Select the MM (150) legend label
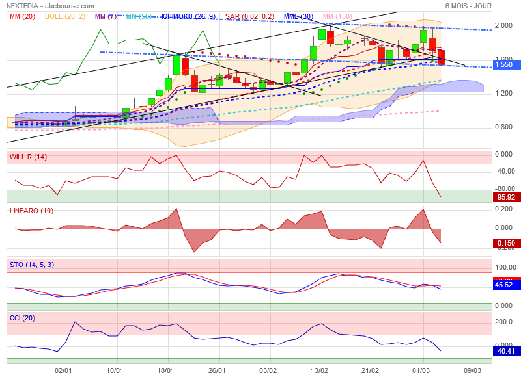The width and height of the screenshot is (521, 377). tap(337, 16)
